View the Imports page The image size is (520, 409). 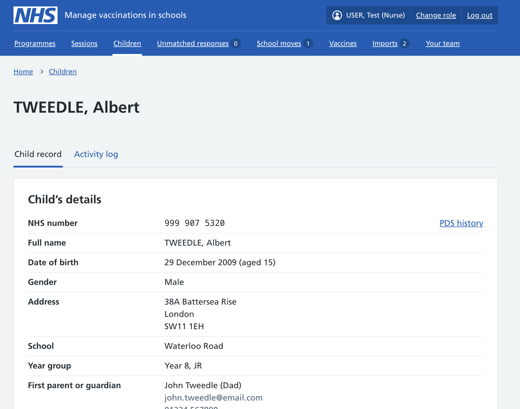click(385, 43)
